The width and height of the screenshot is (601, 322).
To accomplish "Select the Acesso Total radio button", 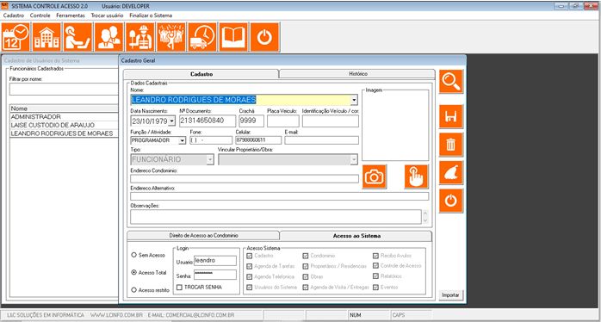I will coord(134,273).
